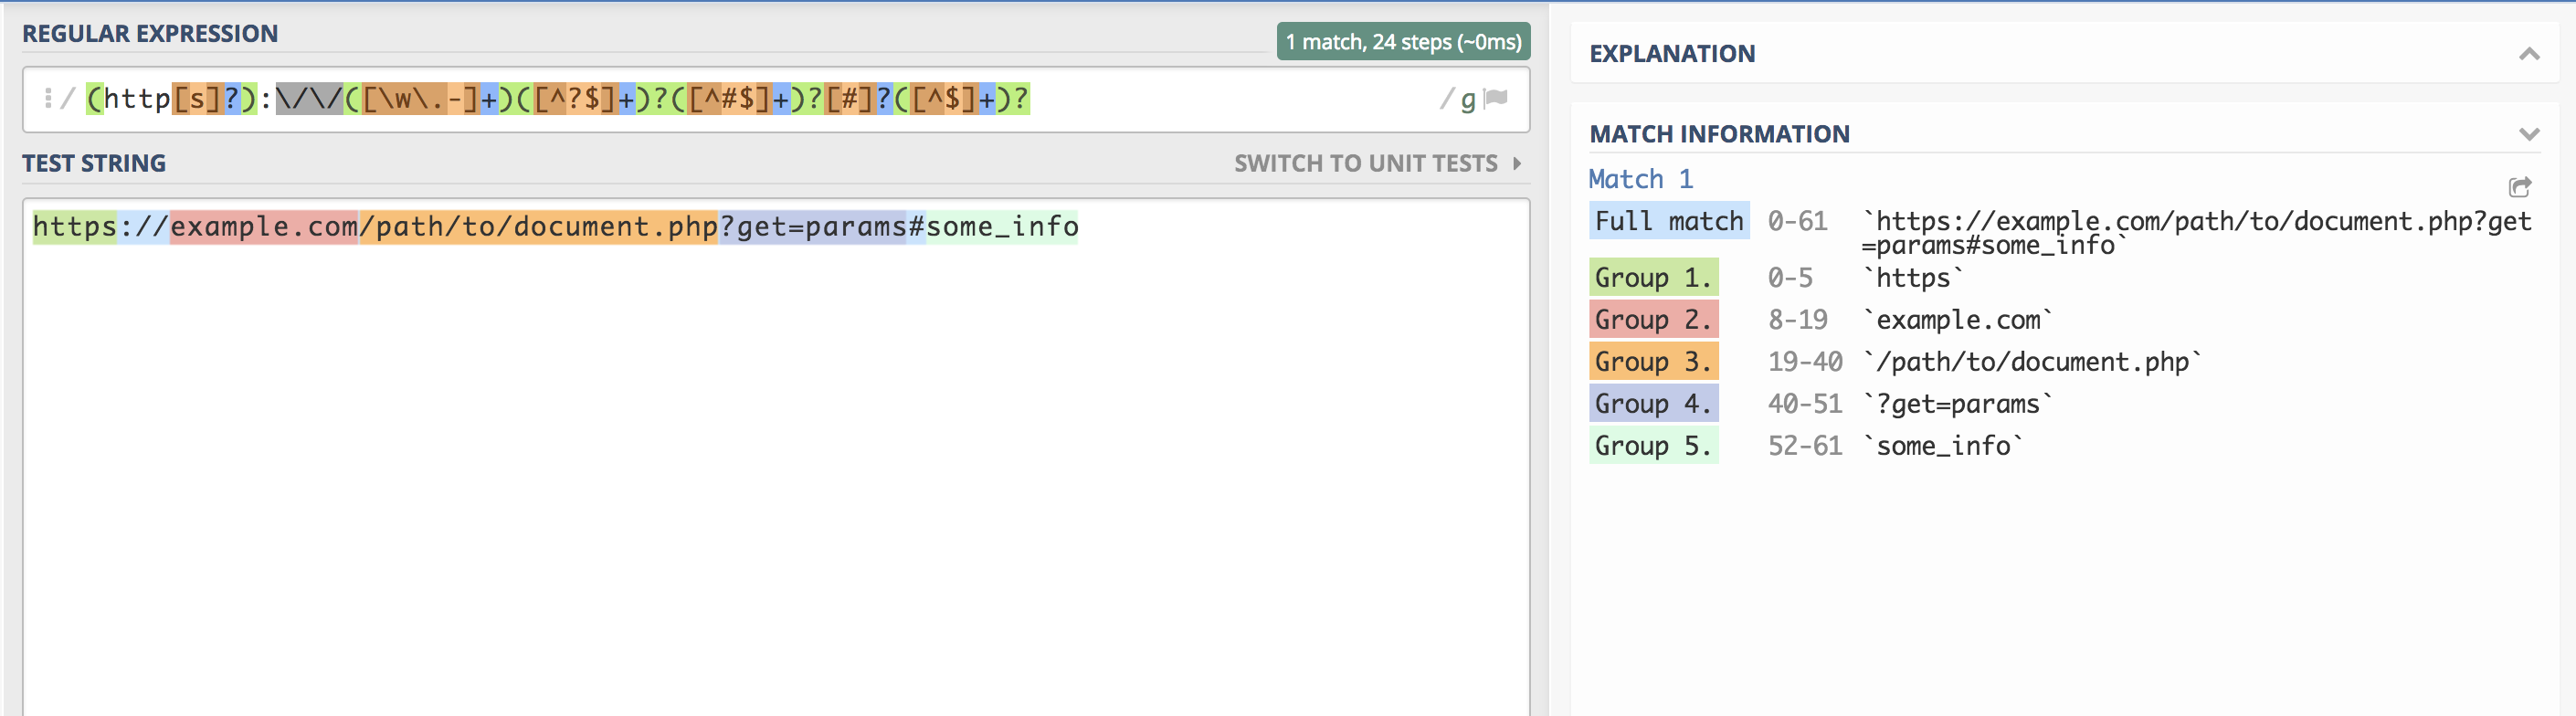2576x716 pixels.
Task: Click the 8-19 range for Group 2
Action: coord(1797,319)
